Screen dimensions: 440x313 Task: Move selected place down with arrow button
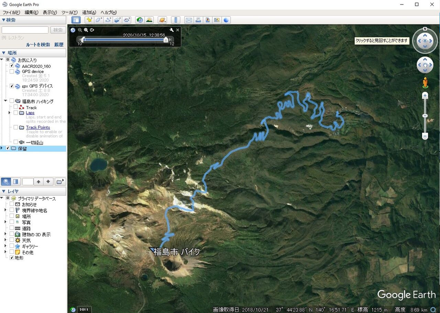click(48, 181)
